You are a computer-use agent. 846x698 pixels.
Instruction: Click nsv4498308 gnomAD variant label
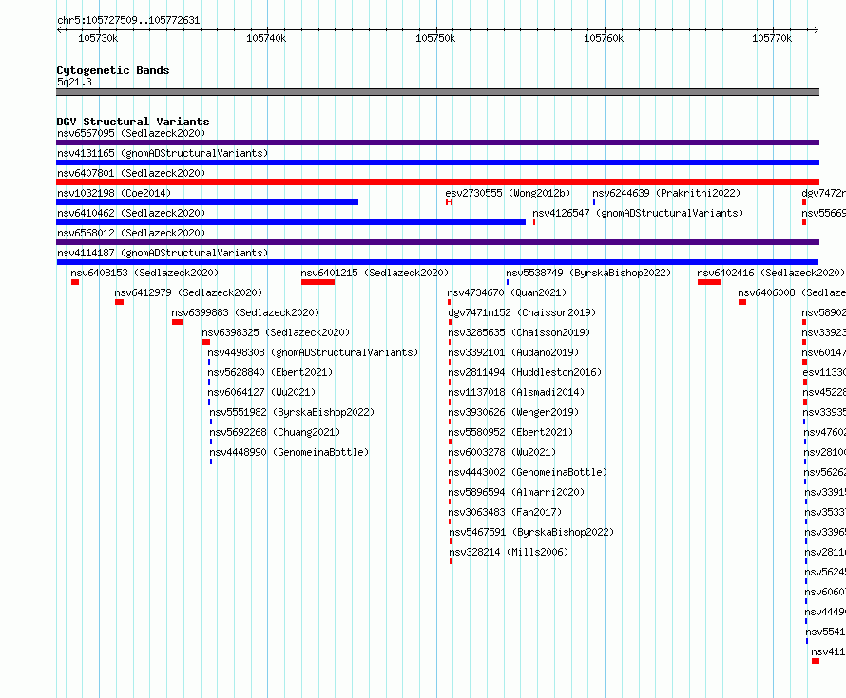pyautogui.click(x=313, y=352)
